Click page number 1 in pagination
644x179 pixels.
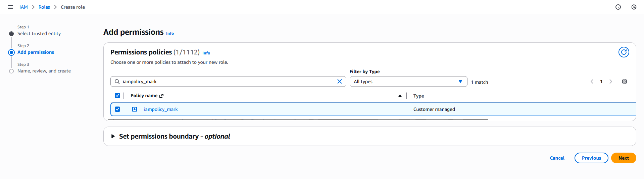[601, 81]
